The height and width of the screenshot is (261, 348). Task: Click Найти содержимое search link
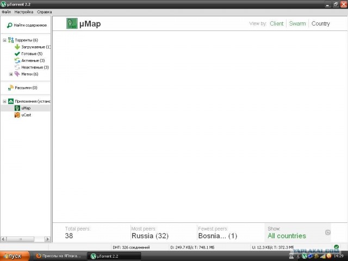tap(30, 26)
